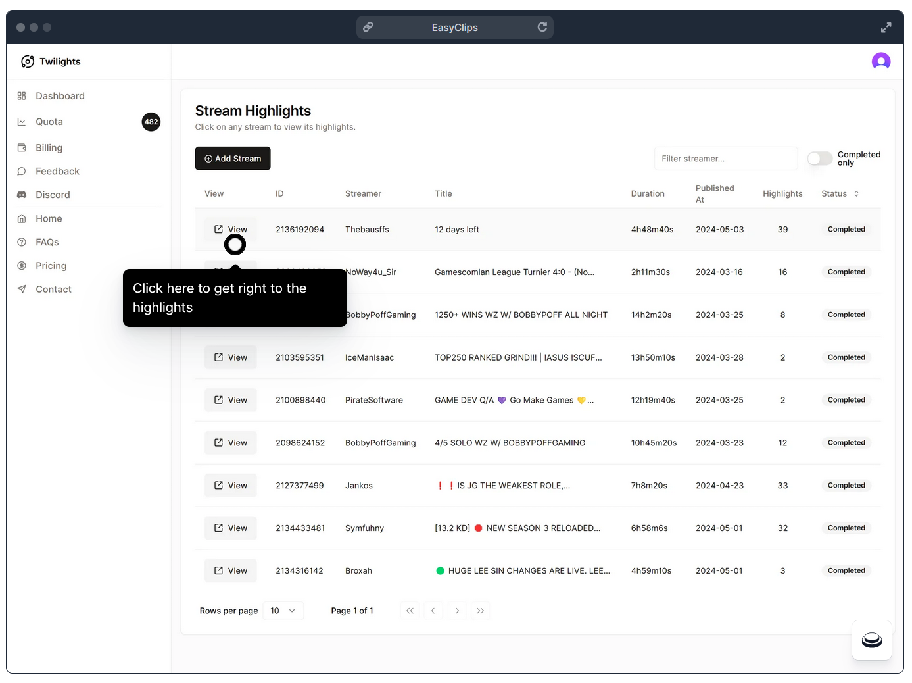
Task: Click the 482 quota badge
Action: click(x=151, y=122)
